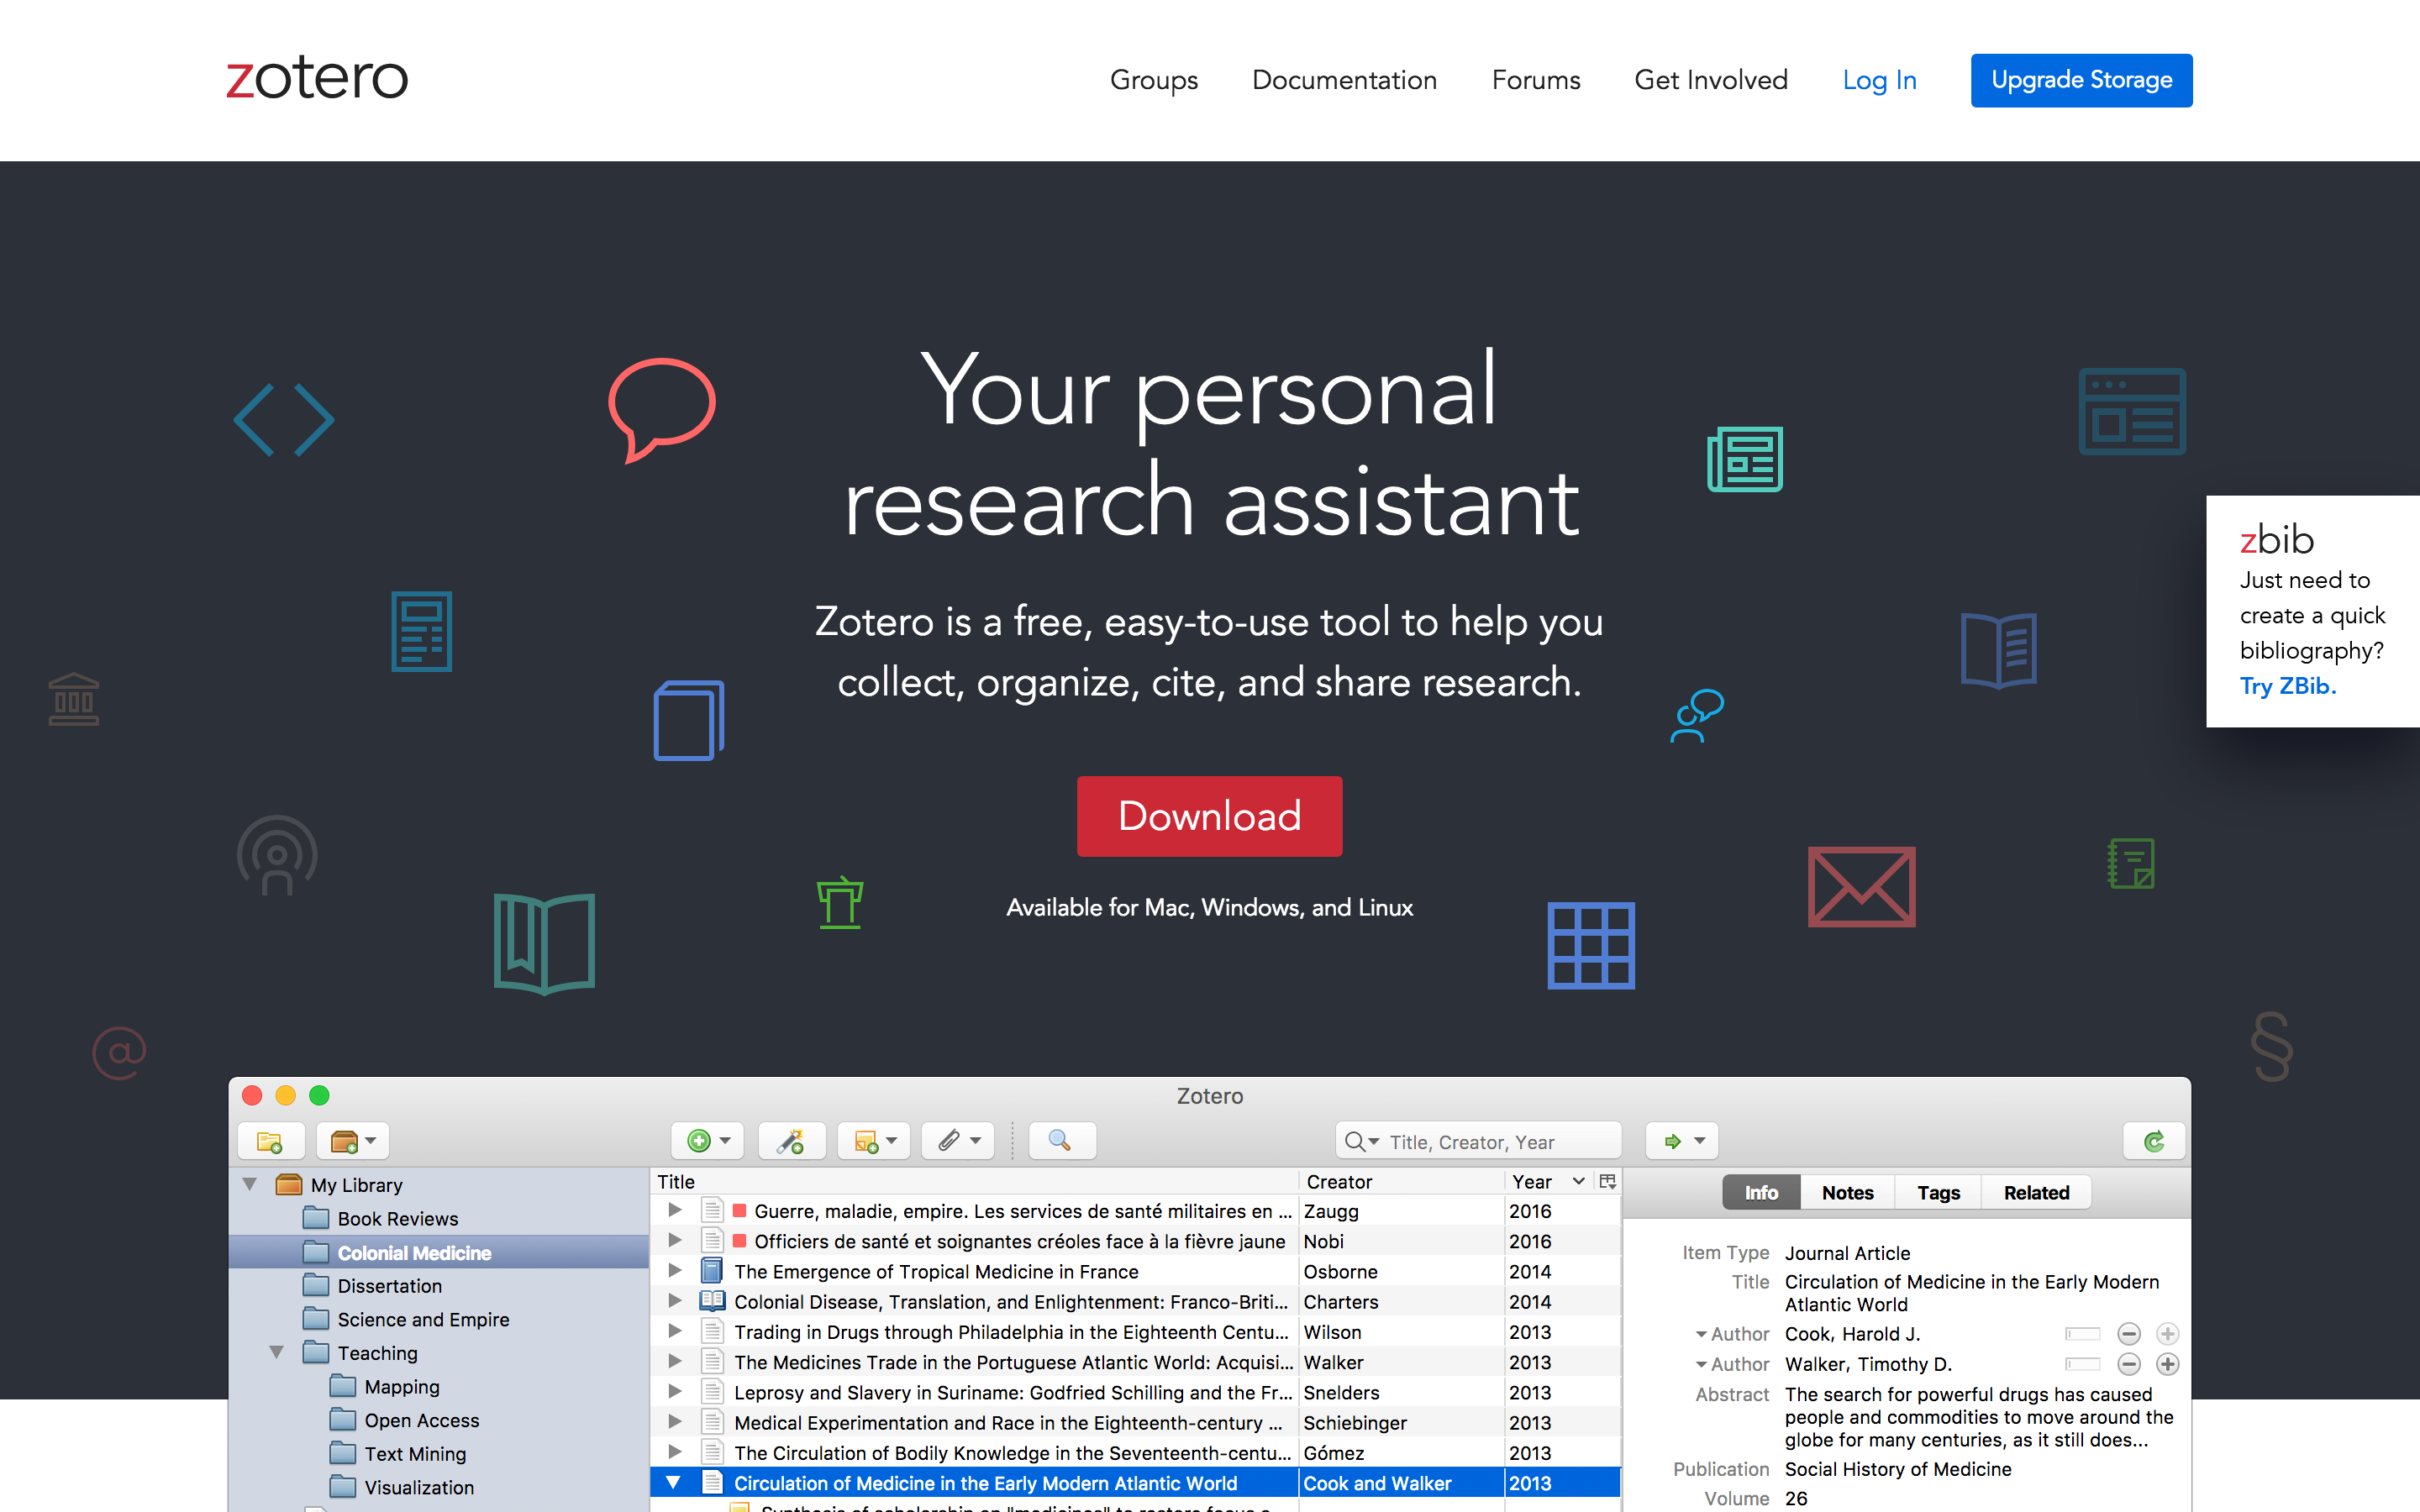
Task: Click the plus button beside Walker, Timothy D.
Action: [2168, 1364]
